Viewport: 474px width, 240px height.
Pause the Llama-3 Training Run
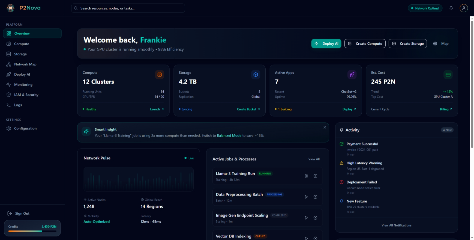coord(306,176)
